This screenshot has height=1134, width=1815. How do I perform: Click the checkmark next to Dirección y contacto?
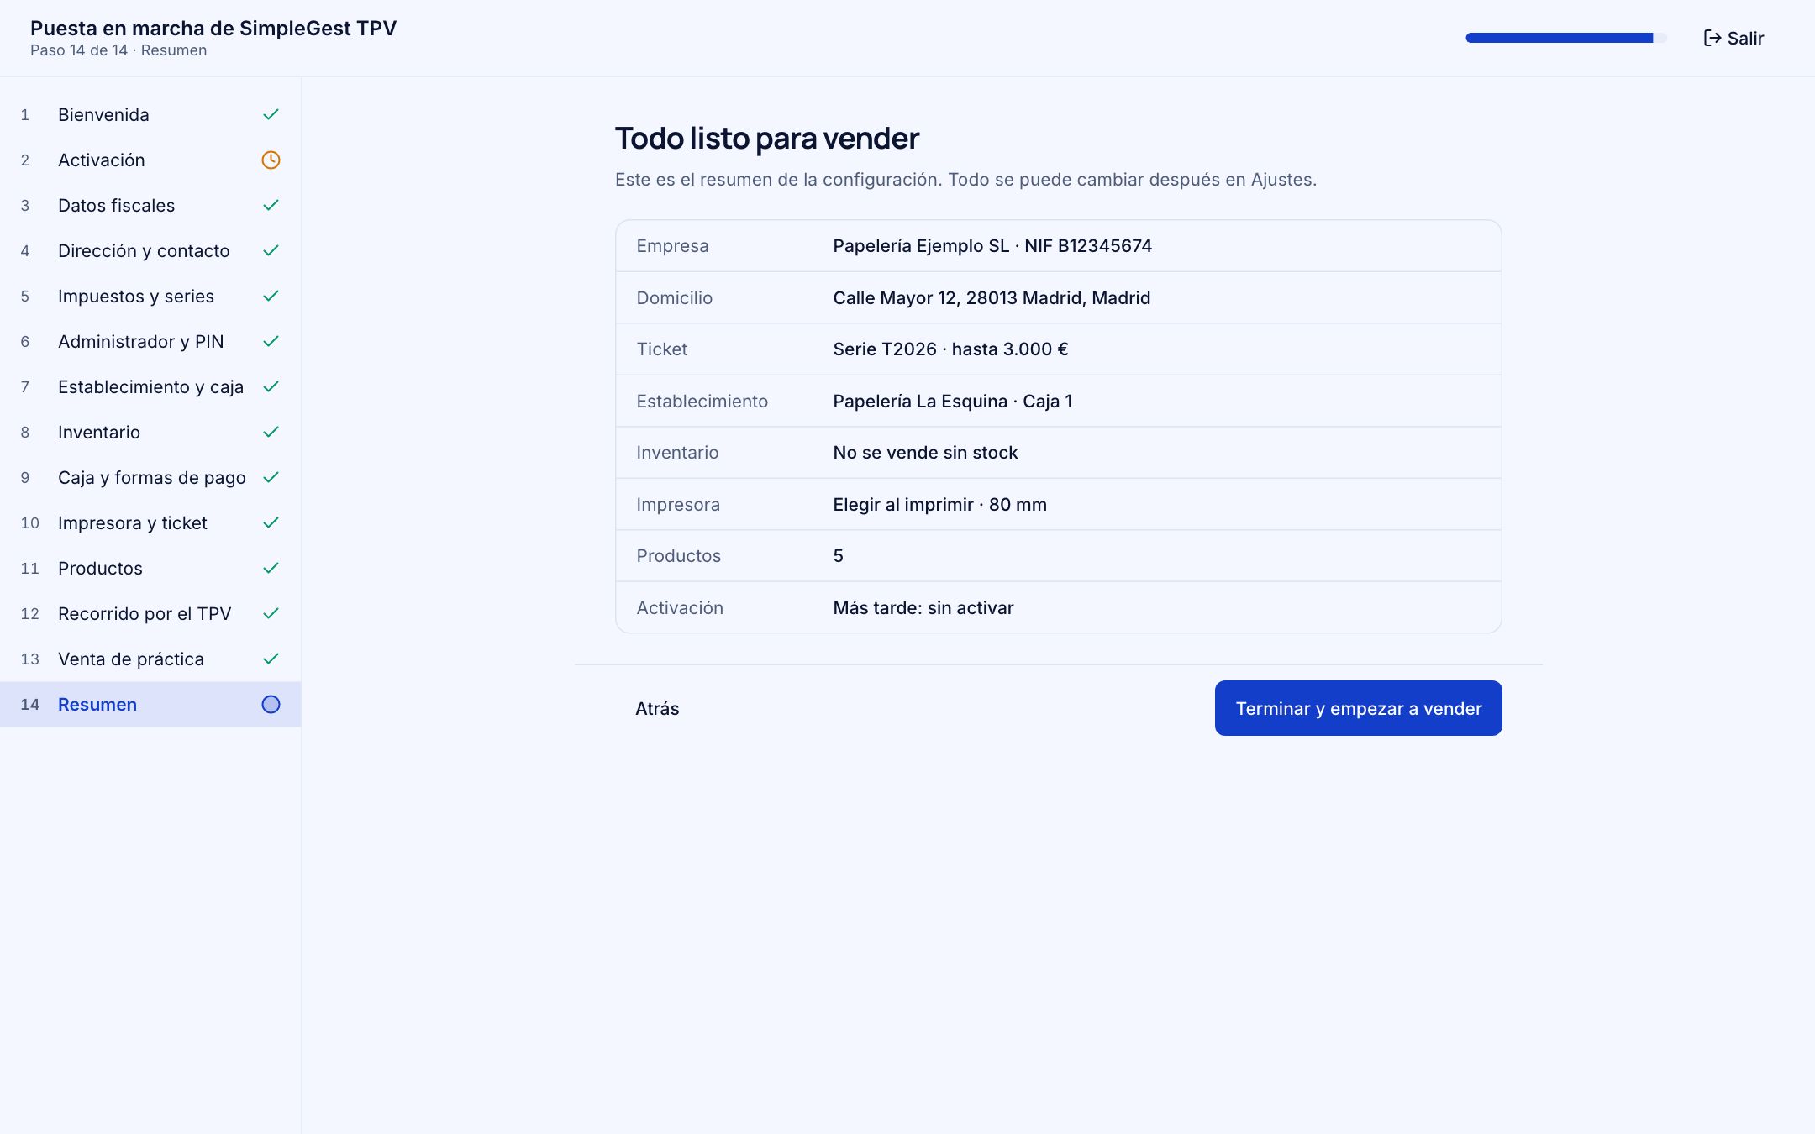[x=271, y=251]
